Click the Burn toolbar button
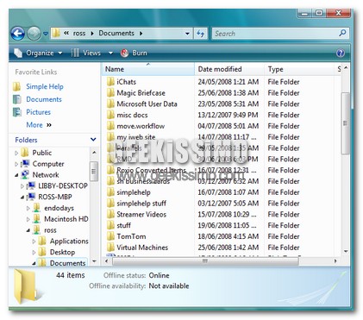Viewport: 363px width, 320px height. [x=134, y=53]
